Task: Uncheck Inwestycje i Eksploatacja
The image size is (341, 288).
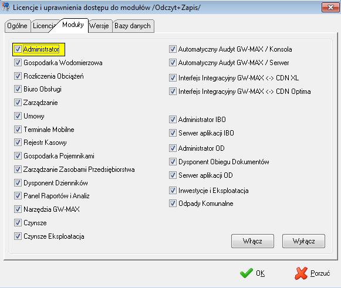Action: click(173, 191)
